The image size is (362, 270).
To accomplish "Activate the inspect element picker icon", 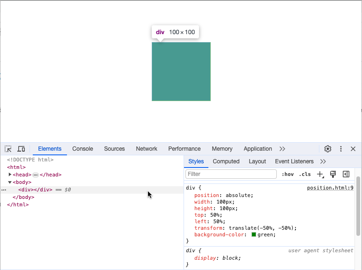I will 8,149.
